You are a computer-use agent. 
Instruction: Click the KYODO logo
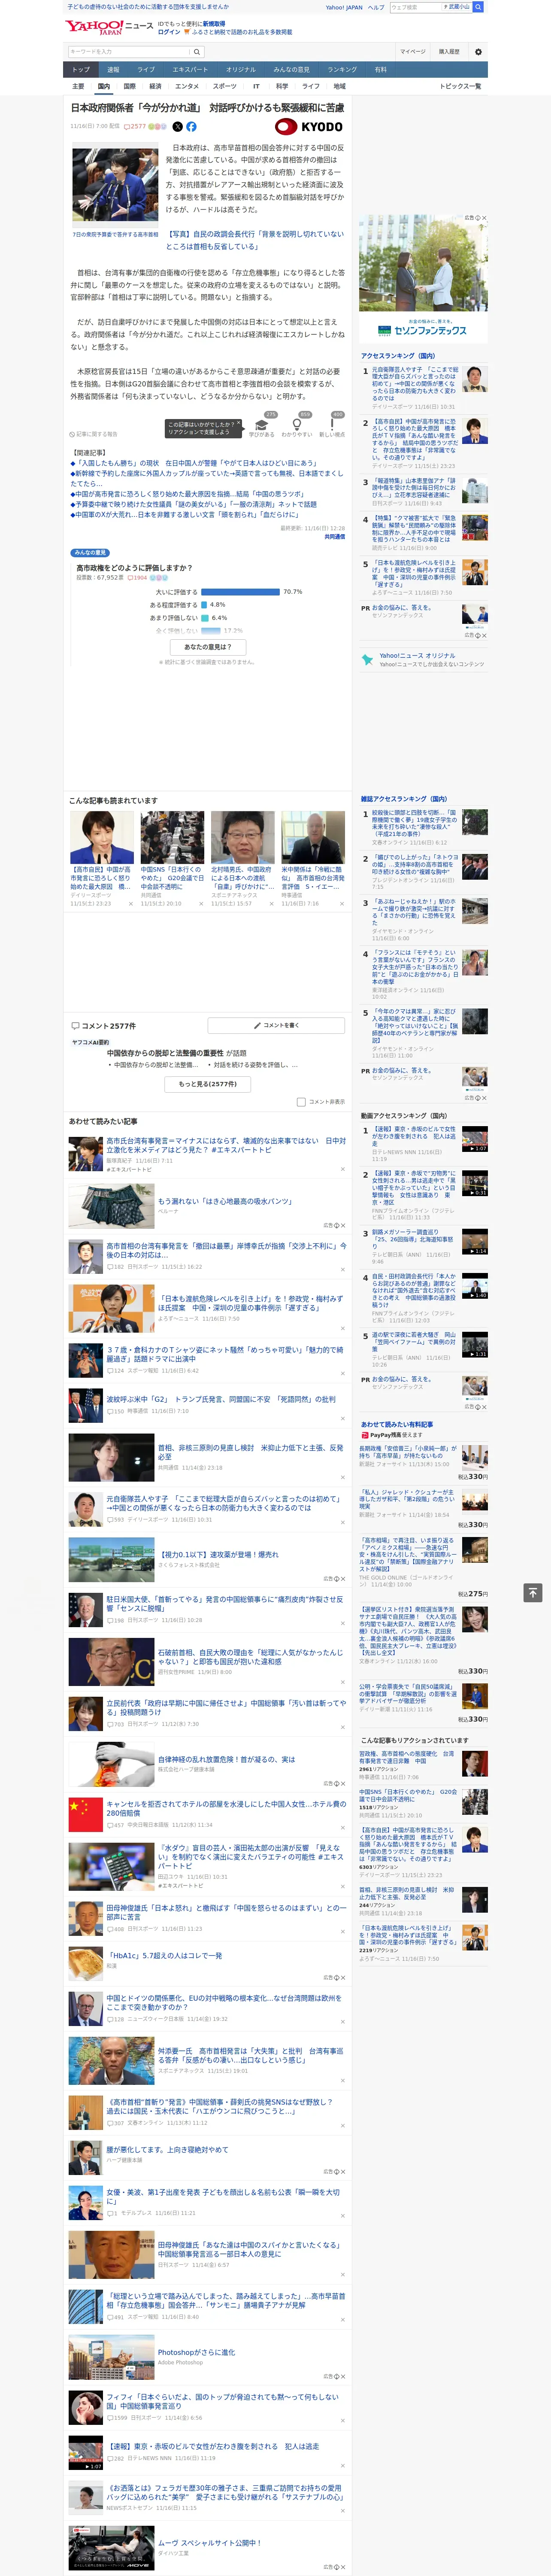(309, 127)
